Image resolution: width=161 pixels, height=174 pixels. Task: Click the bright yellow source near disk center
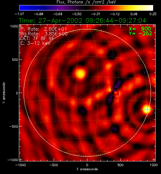pyautogui.click(x=81, y=73)
